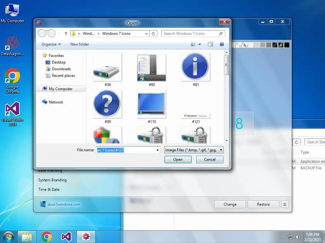The width and height of the screenshot is (325, 243).
Task: Toggle the preview pane icon
Action: click(x=210, y=44)
